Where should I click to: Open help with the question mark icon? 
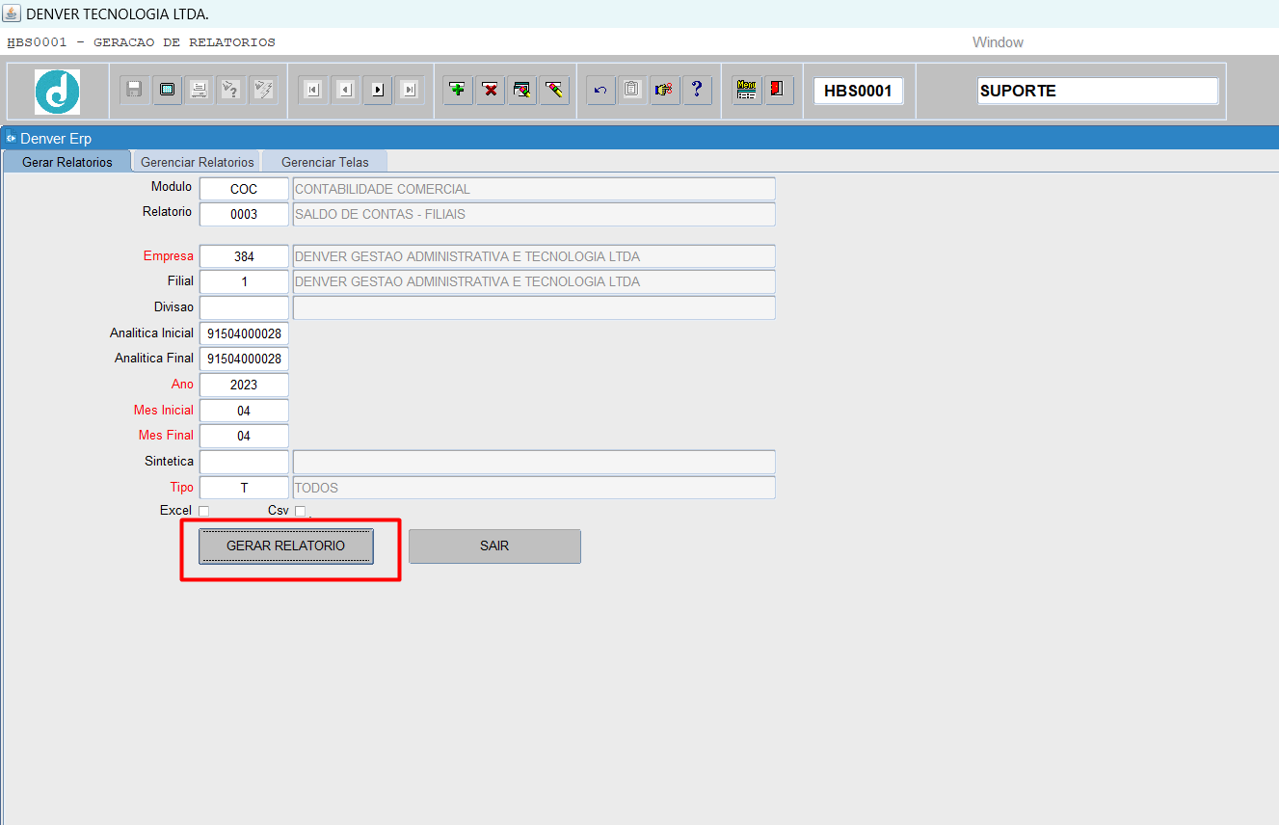pos(697,90)
